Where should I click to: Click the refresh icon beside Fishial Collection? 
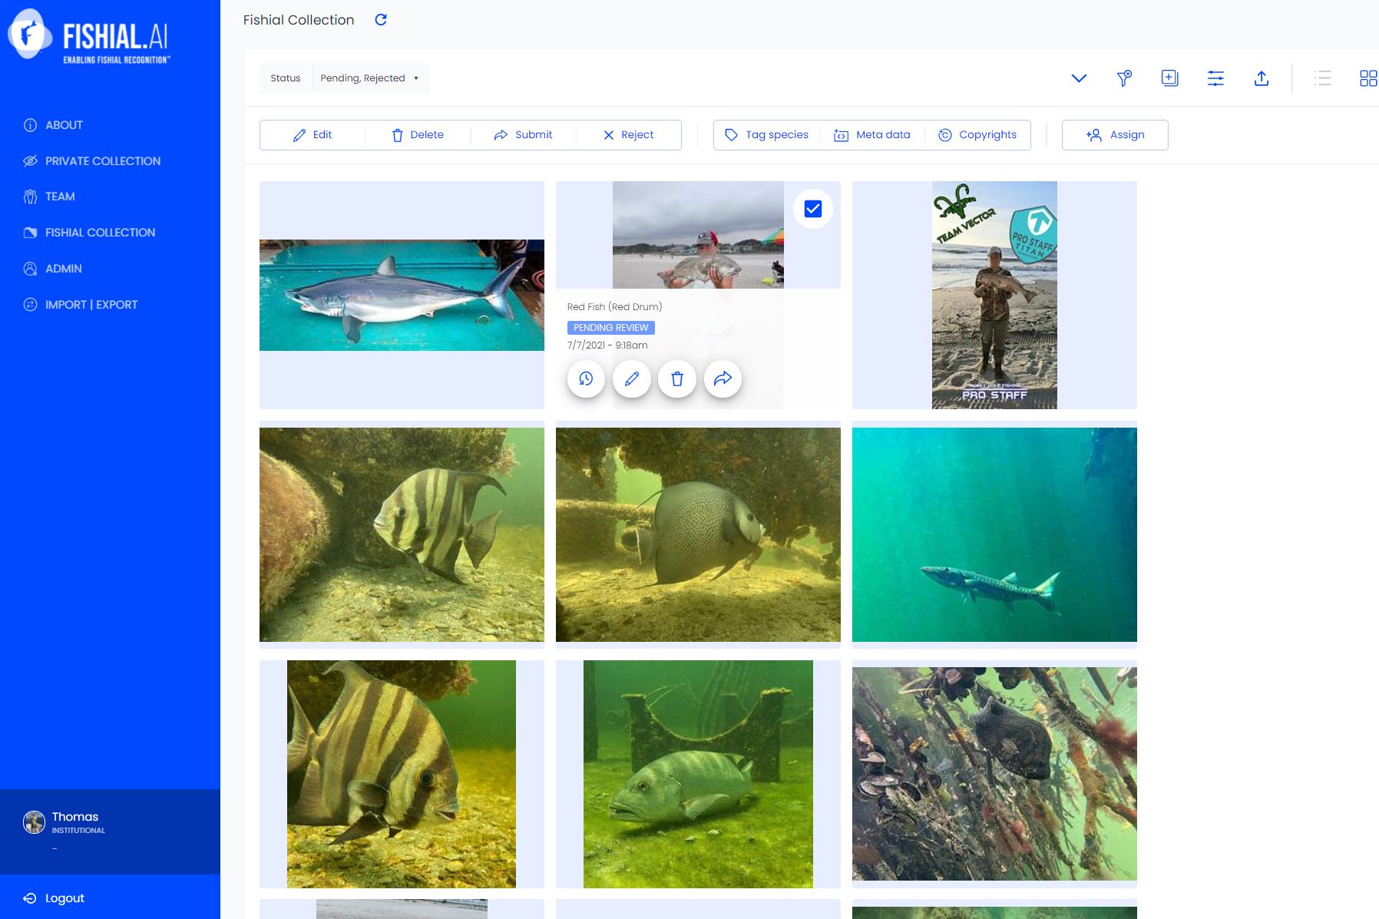(381, 20)
